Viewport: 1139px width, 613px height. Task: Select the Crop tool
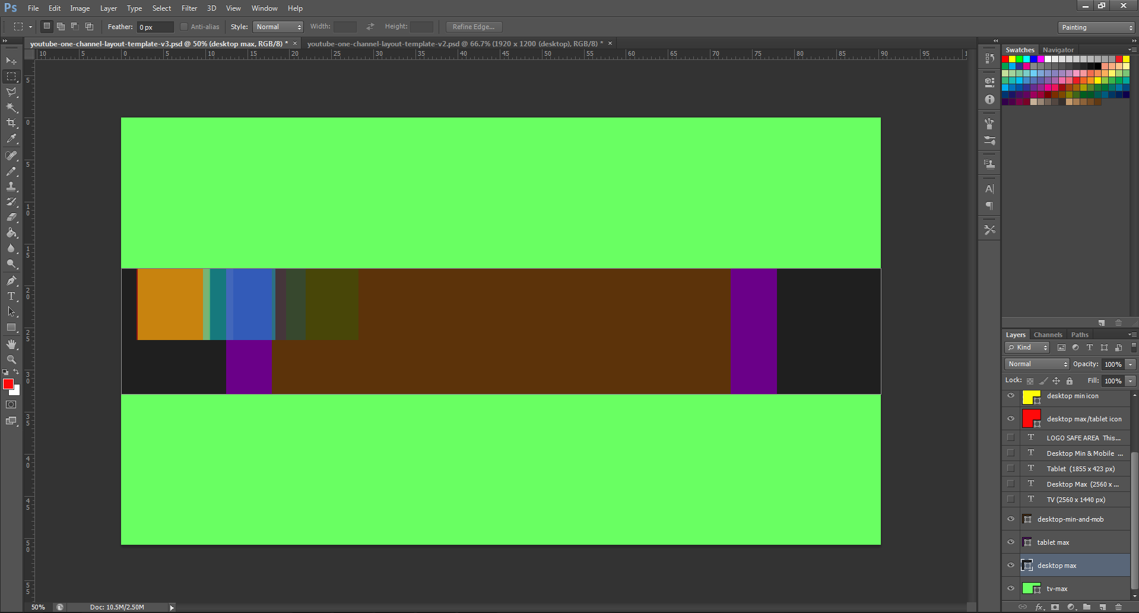coord(11,123)
